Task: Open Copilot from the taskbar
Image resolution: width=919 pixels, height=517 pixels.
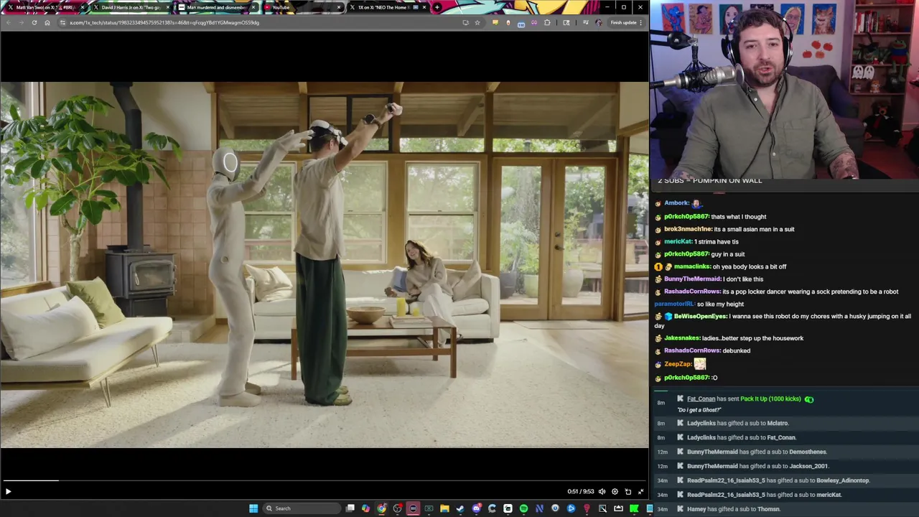Action: pyautogui.click(x=365, y=508)
